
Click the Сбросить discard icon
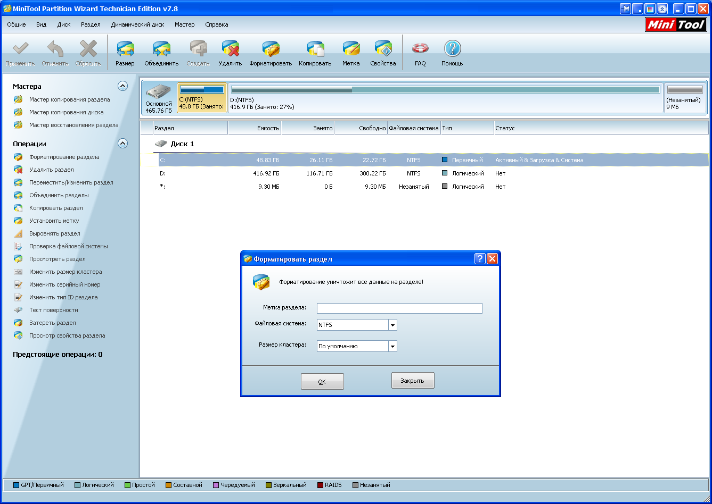(88, 49)
